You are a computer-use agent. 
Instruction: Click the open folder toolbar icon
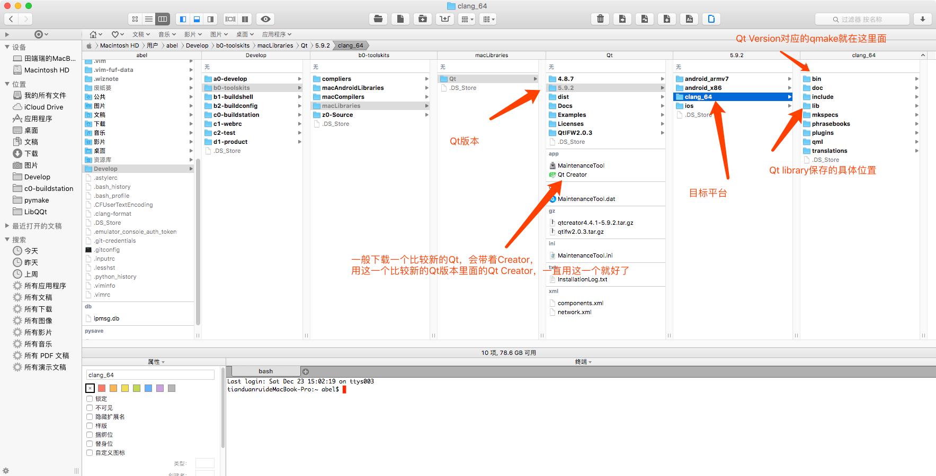pos(378,19)
